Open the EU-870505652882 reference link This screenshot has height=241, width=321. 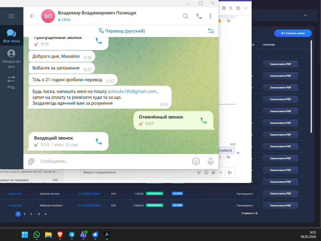click(89, 206)
